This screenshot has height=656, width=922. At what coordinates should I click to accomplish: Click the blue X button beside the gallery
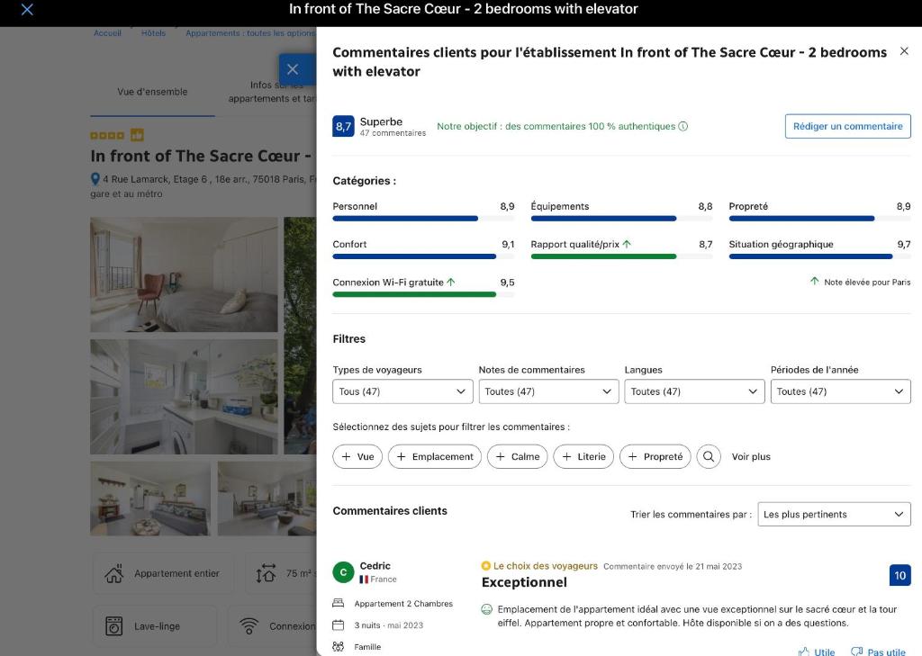point(293,69)
